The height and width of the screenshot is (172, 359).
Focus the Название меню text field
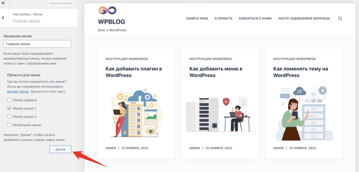click(x=37, y=44)
